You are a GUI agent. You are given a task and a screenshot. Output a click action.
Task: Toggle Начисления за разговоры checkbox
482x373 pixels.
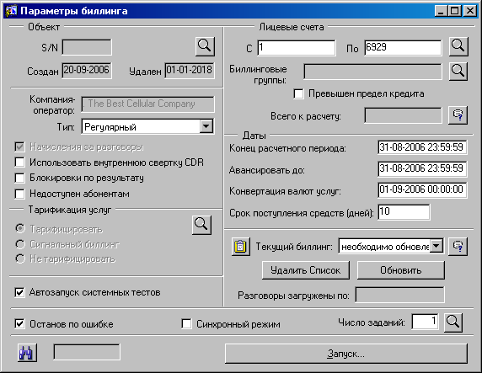tap(19, 147)
